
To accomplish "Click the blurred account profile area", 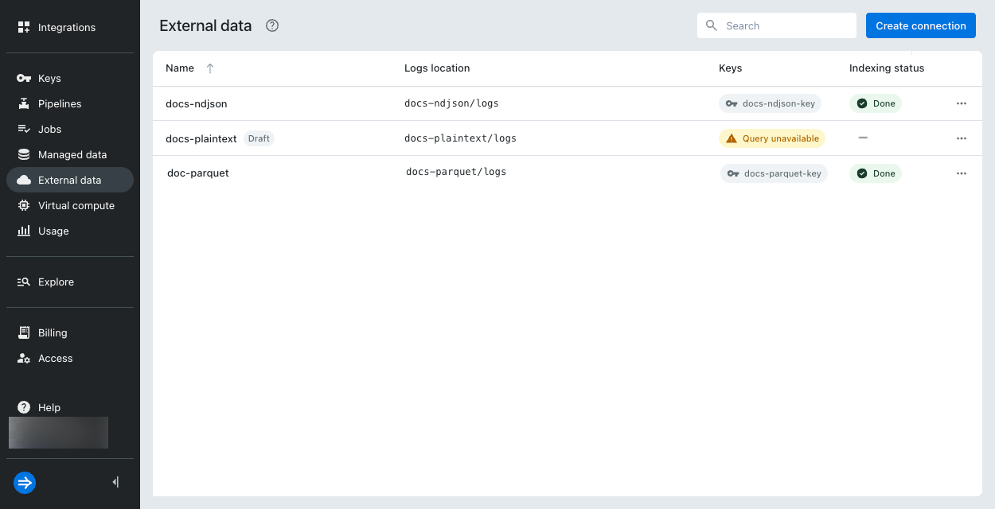I will point(58,433).
